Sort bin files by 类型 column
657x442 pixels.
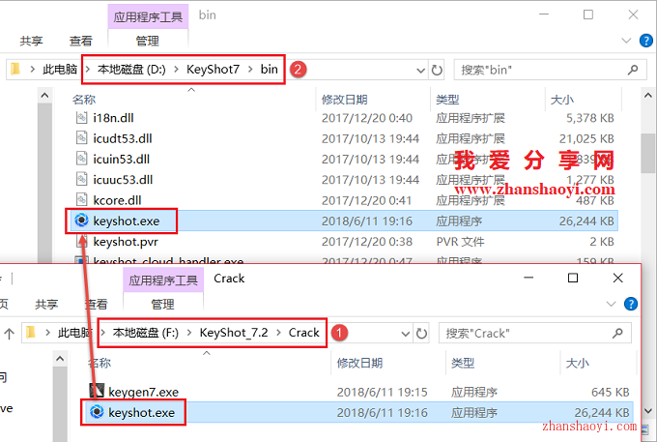447,100
